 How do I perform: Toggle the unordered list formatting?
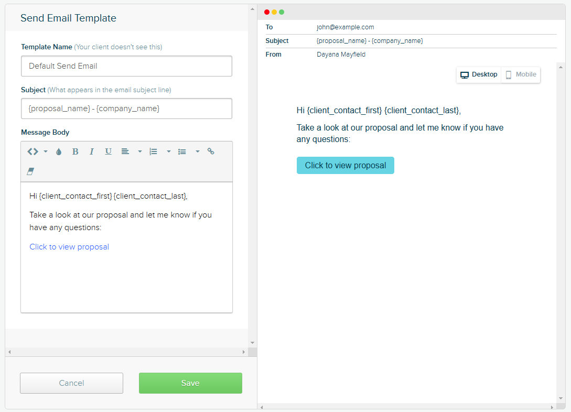182,151
